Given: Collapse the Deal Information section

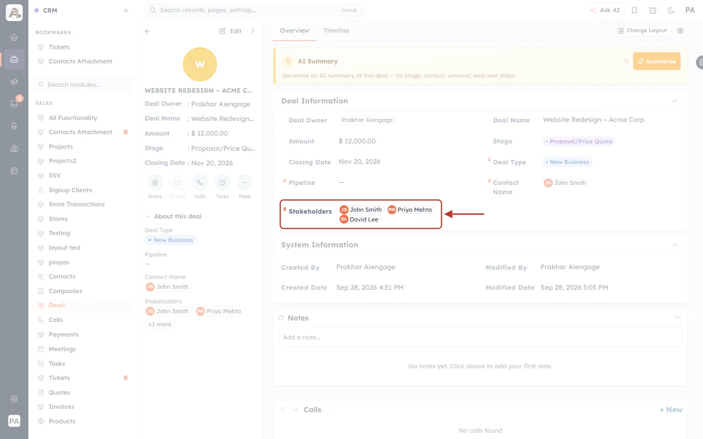Looking at the screenshot, I should (x=675, y=101).
